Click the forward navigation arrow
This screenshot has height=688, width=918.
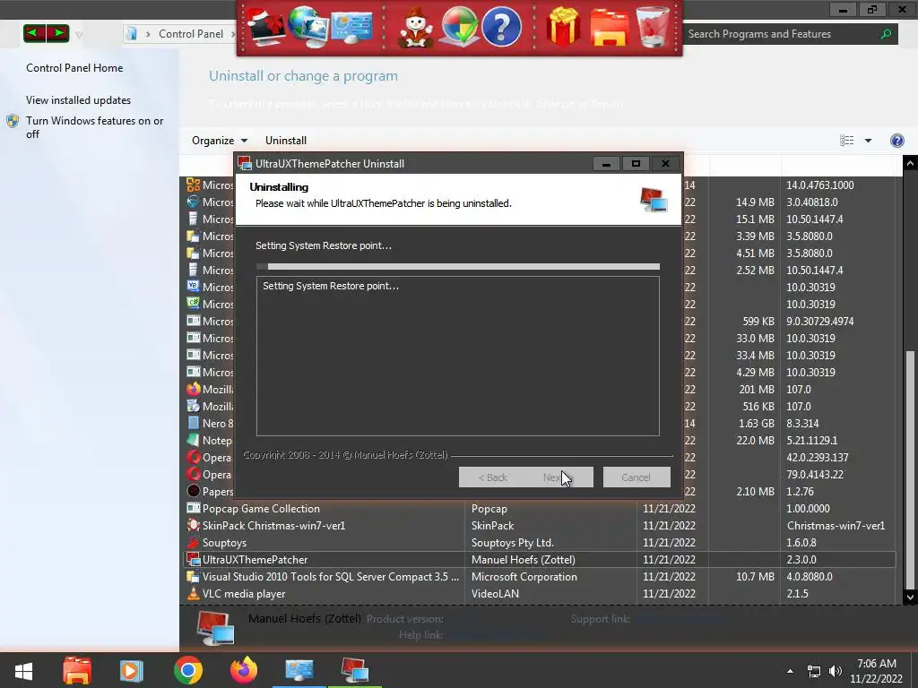[x=57, y=33]
